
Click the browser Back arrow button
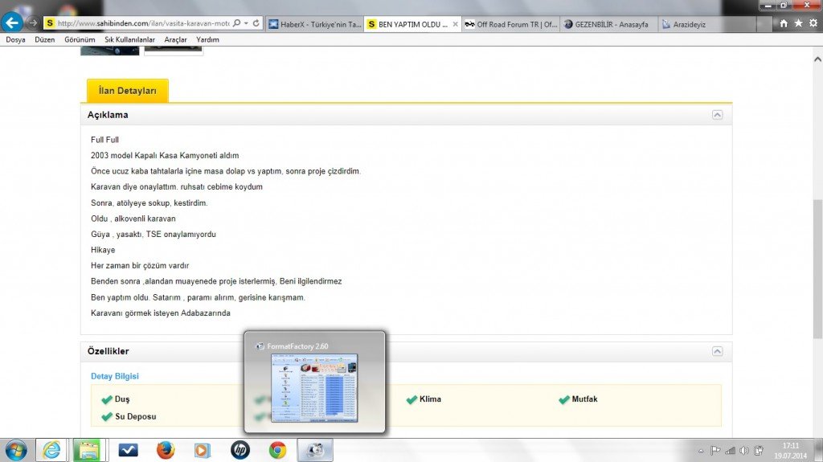[12, 22]
